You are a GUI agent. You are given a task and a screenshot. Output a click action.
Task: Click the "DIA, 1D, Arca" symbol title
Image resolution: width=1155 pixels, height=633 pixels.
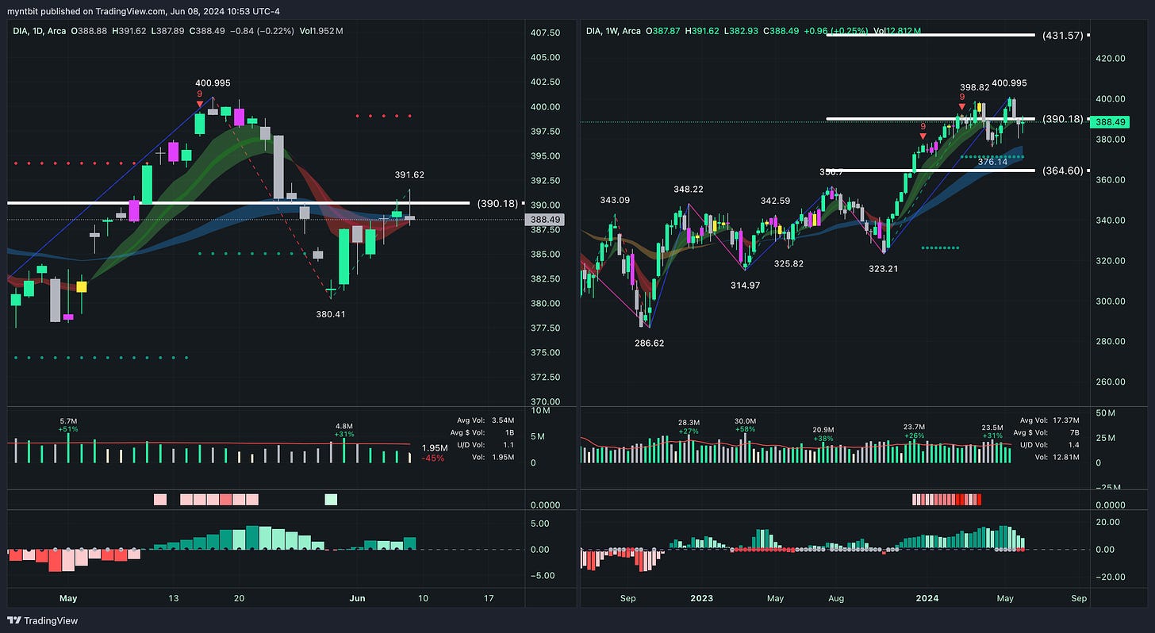[x=40, y=31]
